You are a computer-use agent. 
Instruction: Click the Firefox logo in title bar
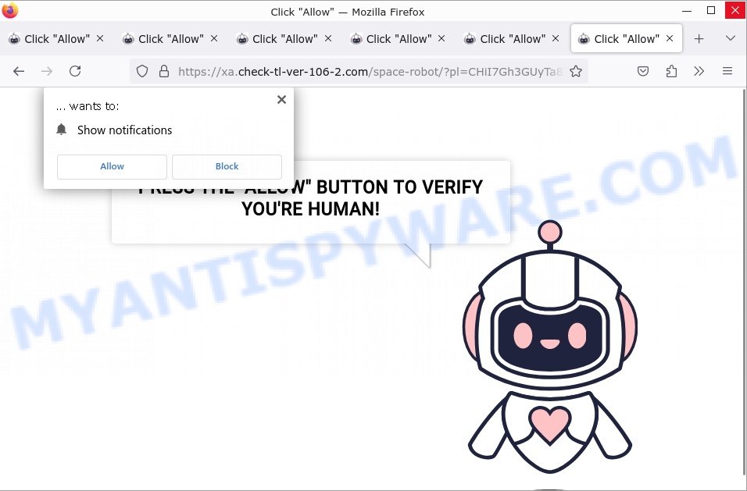click(x=10, y=10)
